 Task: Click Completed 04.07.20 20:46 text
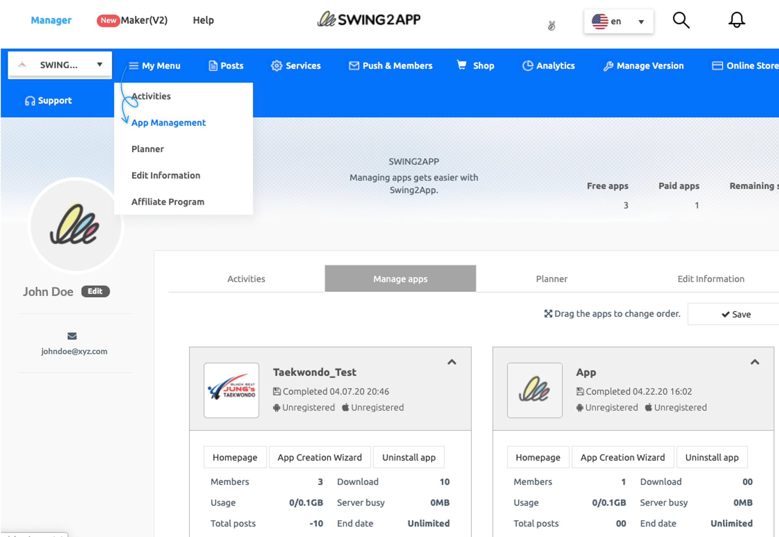tap(336, 391)
